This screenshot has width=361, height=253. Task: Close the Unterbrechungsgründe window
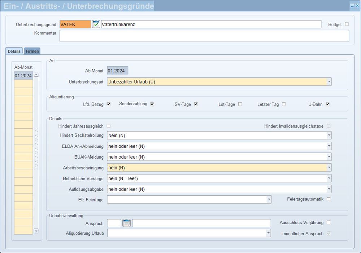[x=357, y=6]
